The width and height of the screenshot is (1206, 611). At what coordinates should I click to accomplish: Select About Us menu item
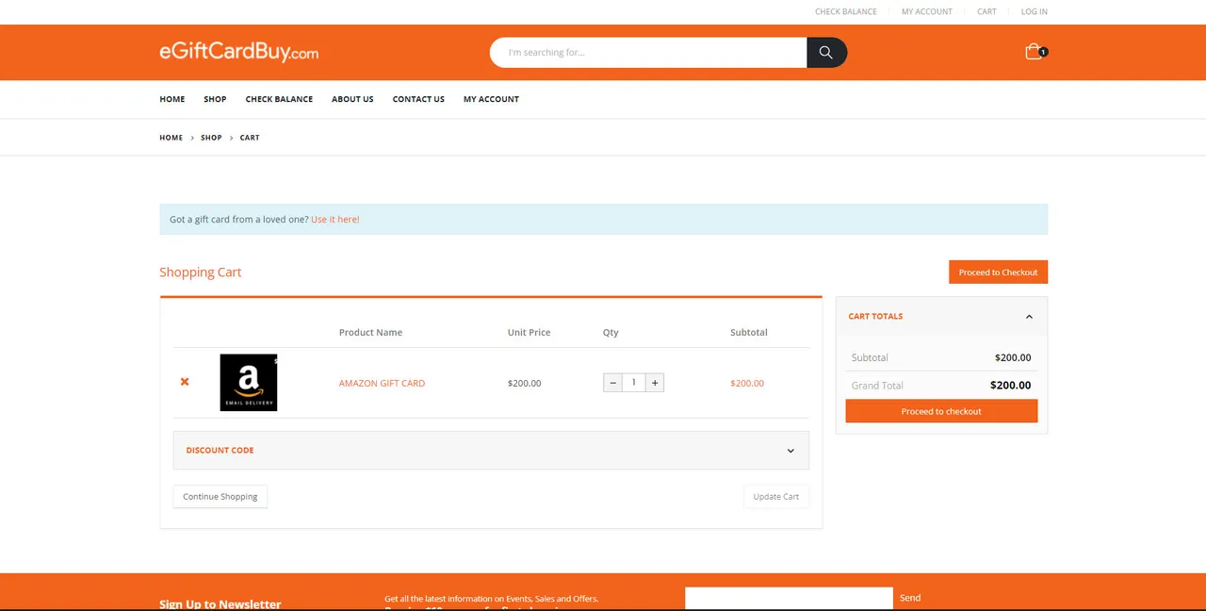pyautogui.click(x=352, y=99)
